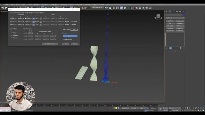Click Scale incremental arrow button

[33, 25]
